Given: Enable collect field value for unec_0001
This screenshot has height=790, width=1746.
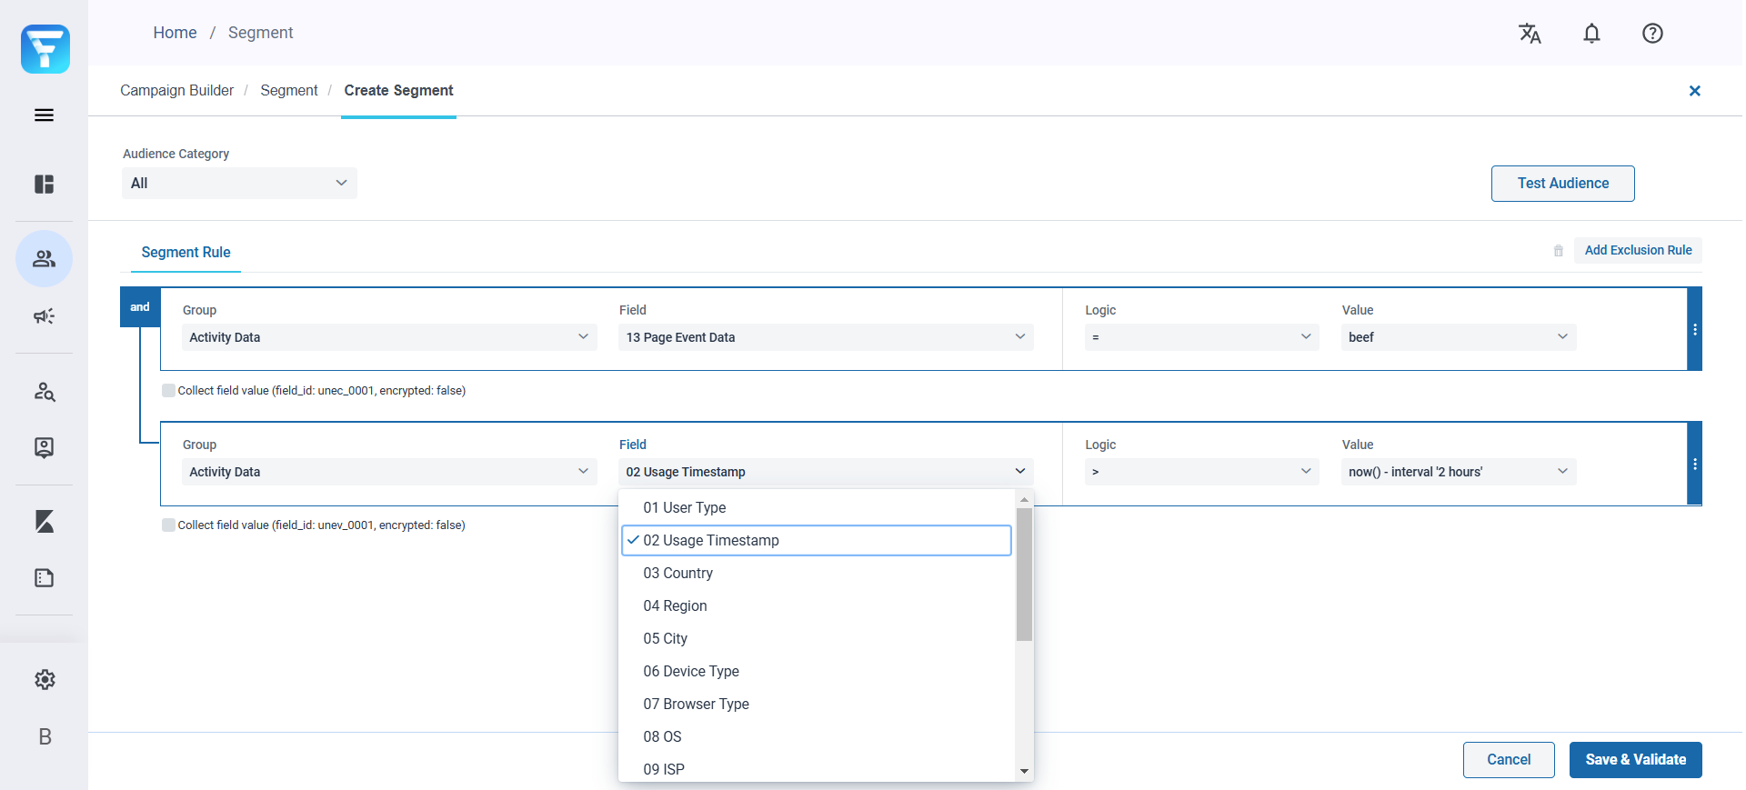Looking at the screenshot, I should (168, 391).
